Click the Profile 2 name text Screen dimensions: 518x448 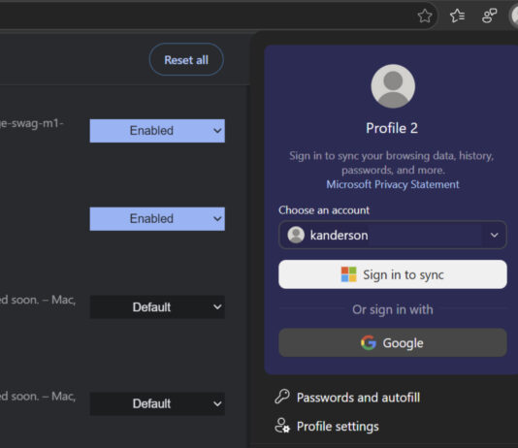(392, 128)
